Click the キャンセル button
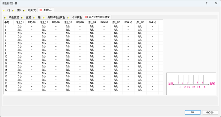The image size is (221, 117). pyautogui.click(x=210, y=112)
